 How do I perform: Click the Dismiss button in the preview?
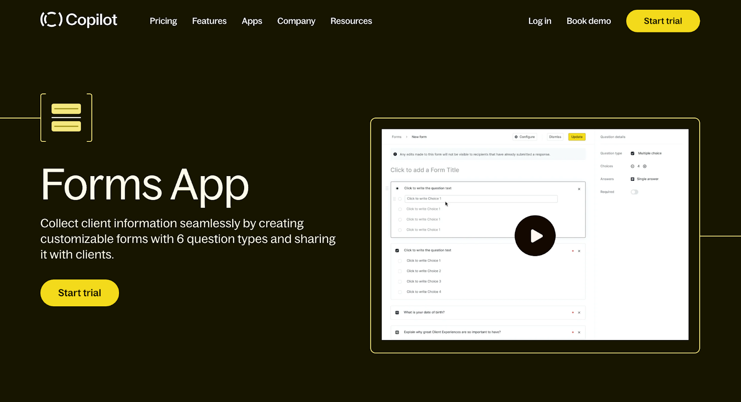(x=555, y=137)
